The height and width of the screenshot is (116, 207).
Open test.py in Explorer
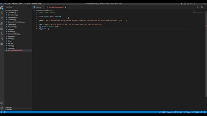click(10, 41)
